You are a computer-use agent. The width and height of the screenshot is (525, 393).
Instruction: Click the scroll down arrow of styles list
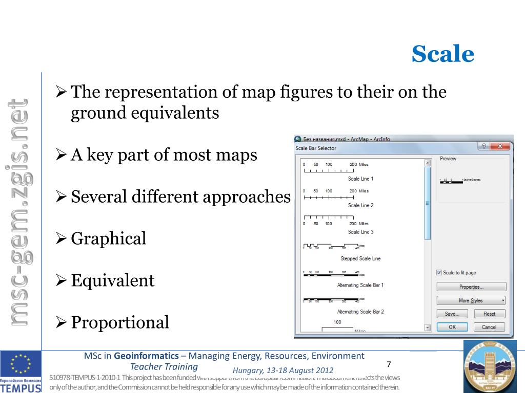427,327
